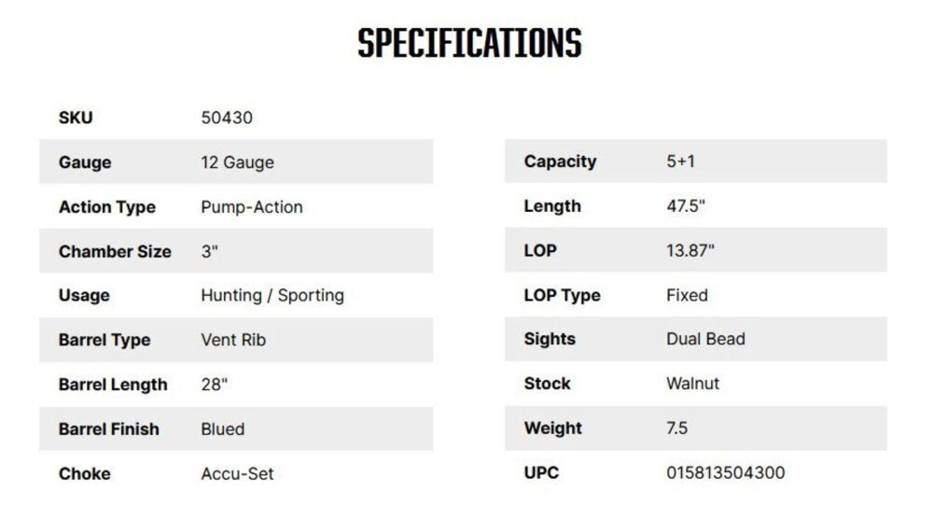Select the UPC number 015813504300
The height and width of the screenshot is (519, 933).
(726, 472)
